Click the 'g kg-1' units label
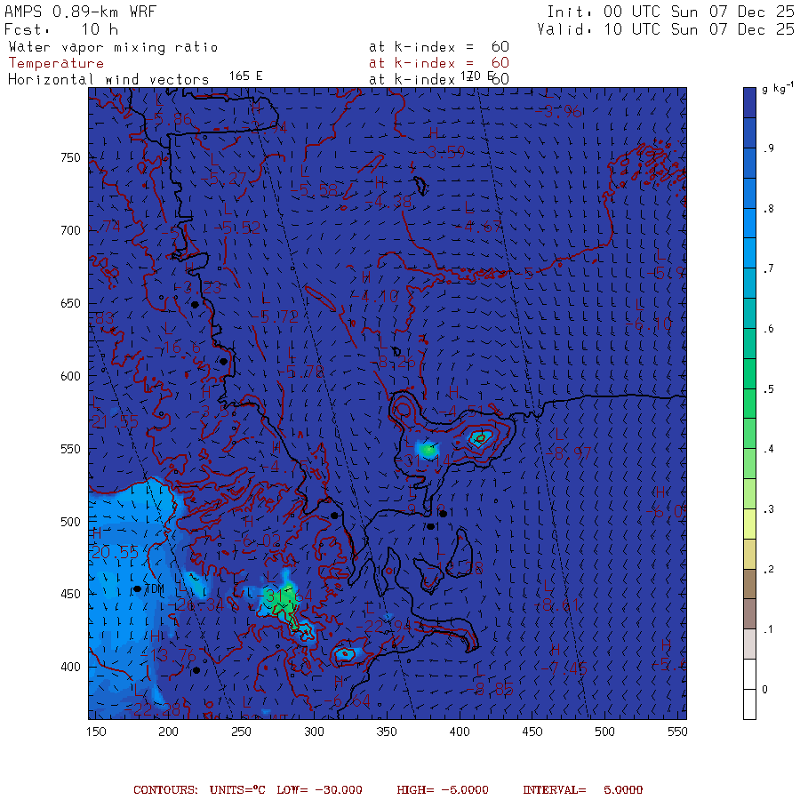Image resolution: width=800 pixels, height=800 pixels. point(777,89)
